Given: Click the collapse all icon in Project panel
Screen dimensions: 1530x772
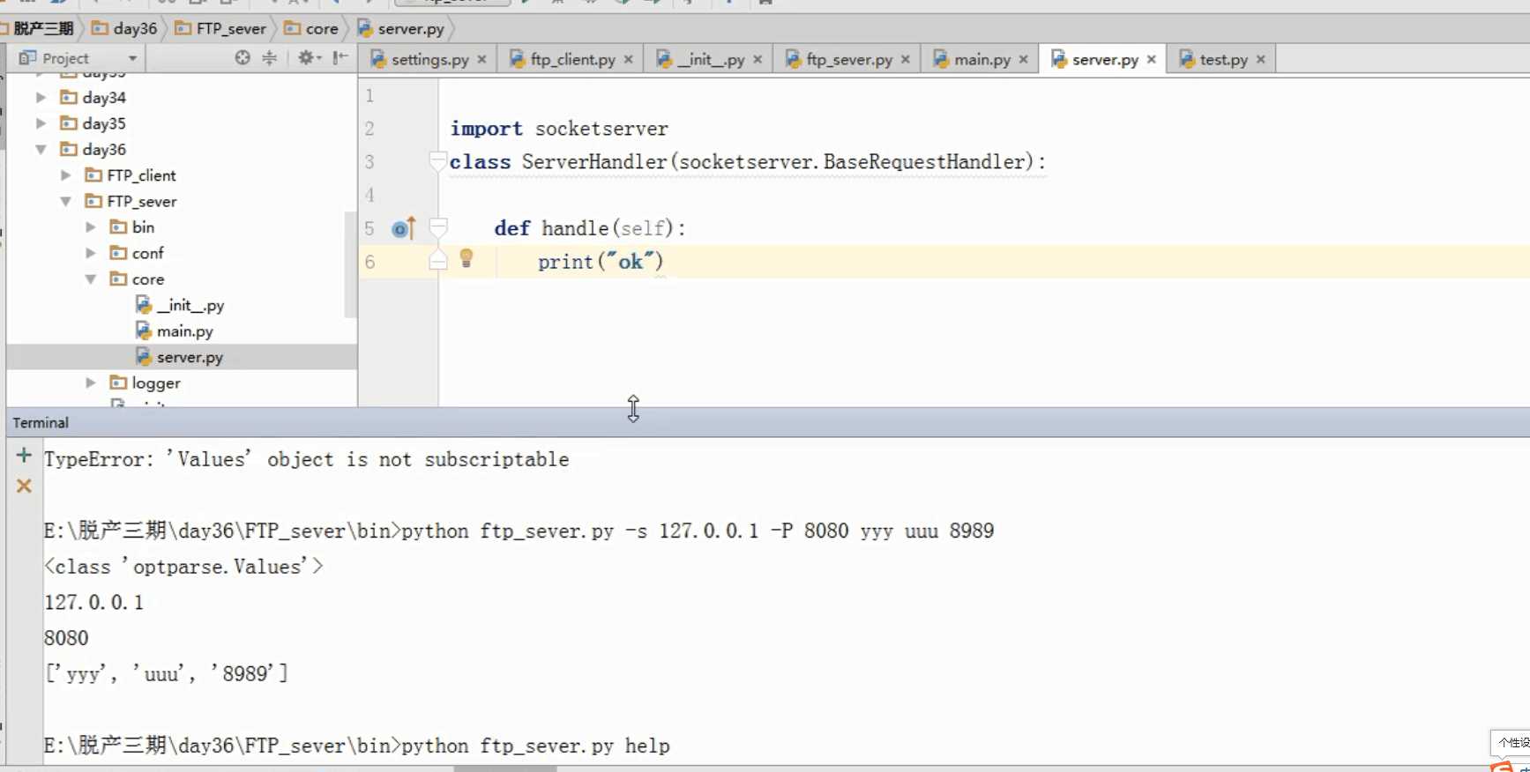Looking at the screenshot, I should click(x=270, y=58).
